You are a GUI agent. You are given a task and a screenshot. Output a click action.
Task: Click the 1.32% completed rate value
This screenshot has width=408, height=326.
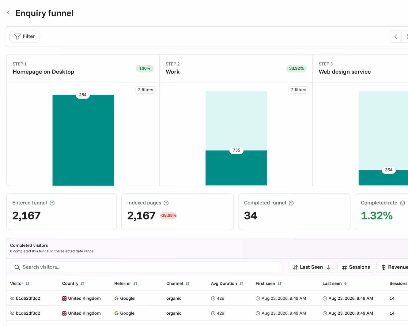click(377, 216)
